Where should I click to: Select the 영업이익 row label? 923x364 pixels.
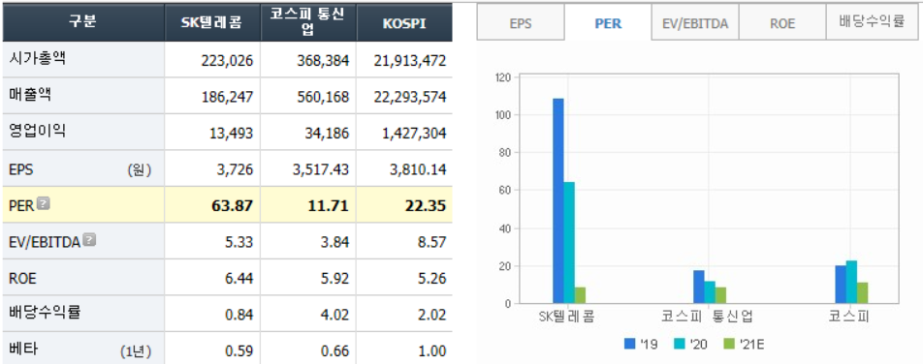click(38, 131)
